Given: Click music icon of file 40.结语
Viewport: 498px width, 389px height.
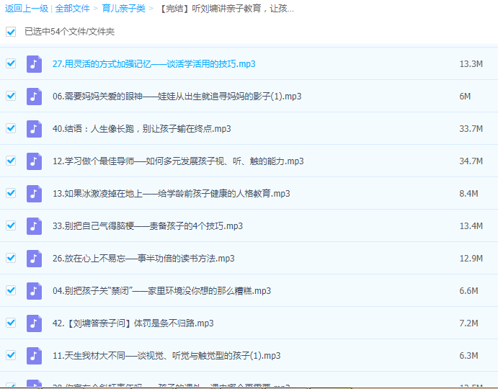Looking at the screenshot, I should click(34, 129).
